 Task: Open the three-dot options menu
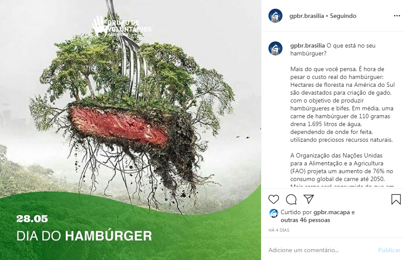pos(397,16)
